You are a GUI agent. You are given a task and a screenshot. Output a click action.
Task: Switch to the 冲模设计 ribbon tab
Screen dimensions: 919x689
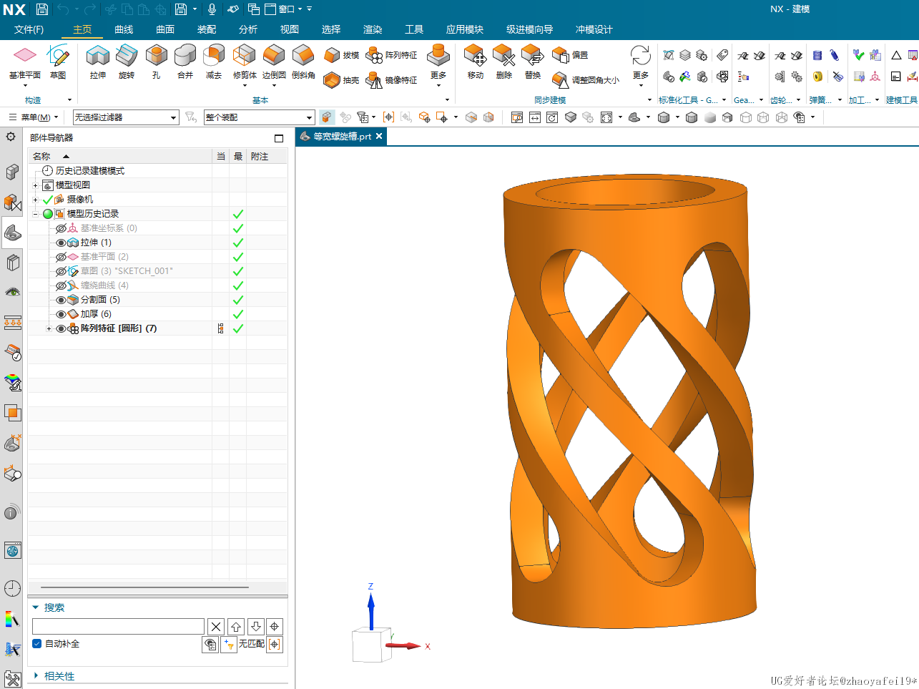click(594, 29)
